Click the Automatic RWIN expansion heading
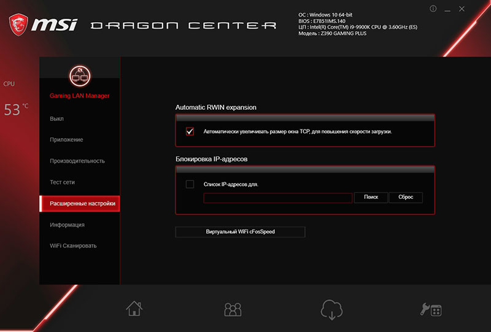 (x=216, y=107)
